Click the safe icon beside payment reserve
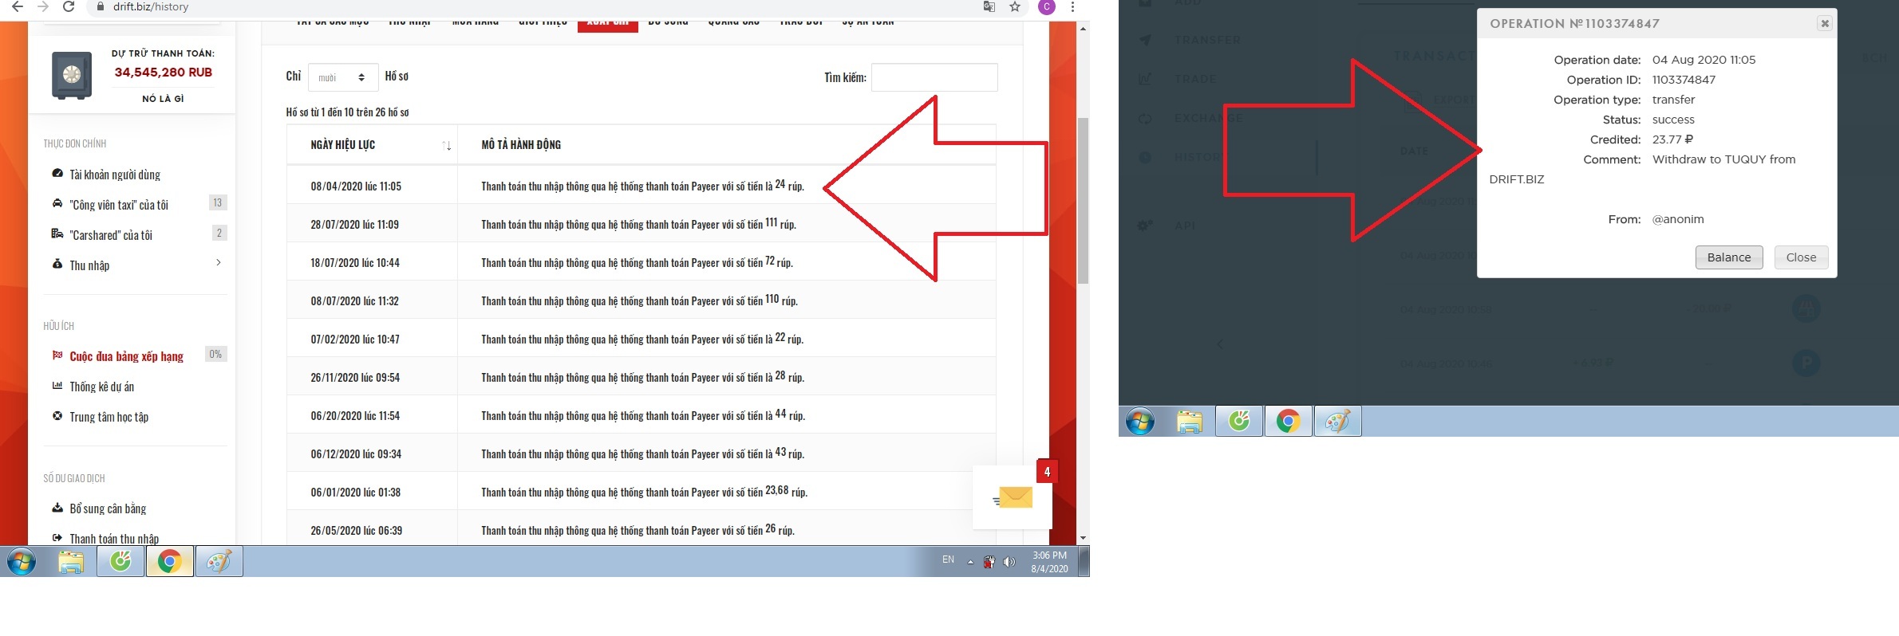The image size is (1899, 636). point(72,76)
